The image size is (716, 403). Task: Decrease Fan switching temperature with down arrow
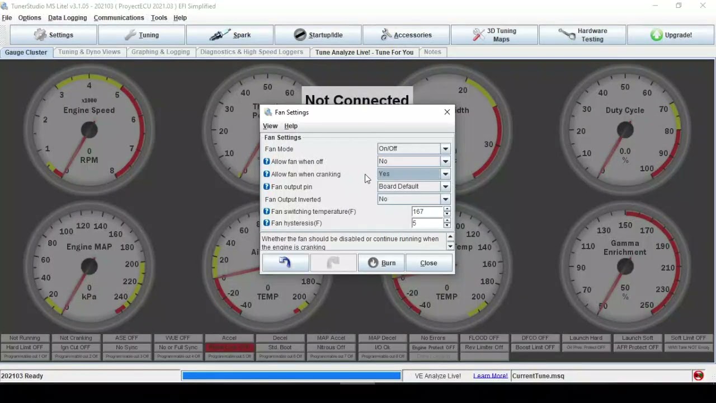click(446, 214)
